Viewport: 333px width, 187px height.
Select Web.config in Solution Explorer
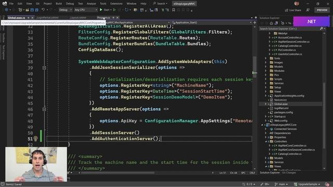[x=280, y=121]
